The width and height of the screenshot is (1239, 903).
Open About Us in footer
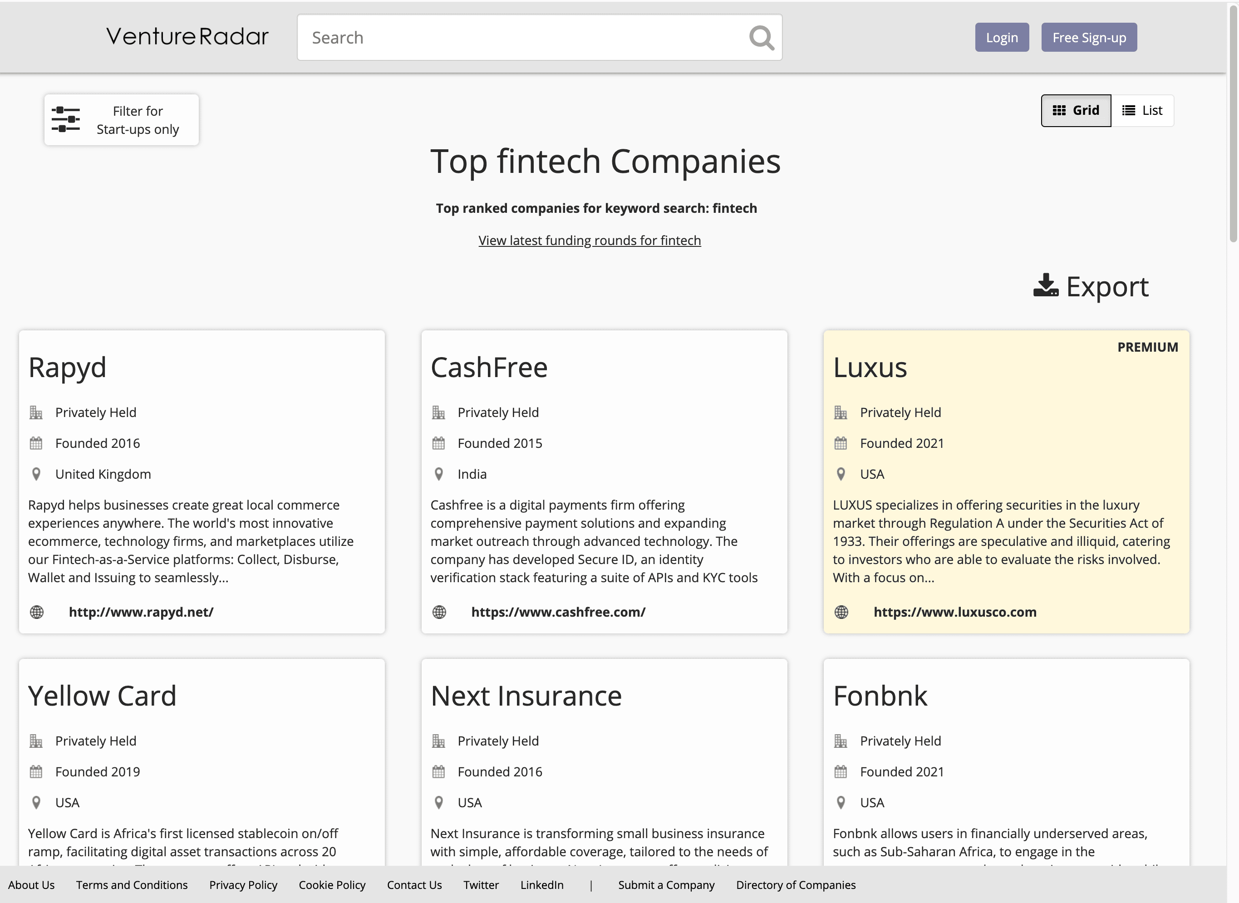click(x=31, y=885)
